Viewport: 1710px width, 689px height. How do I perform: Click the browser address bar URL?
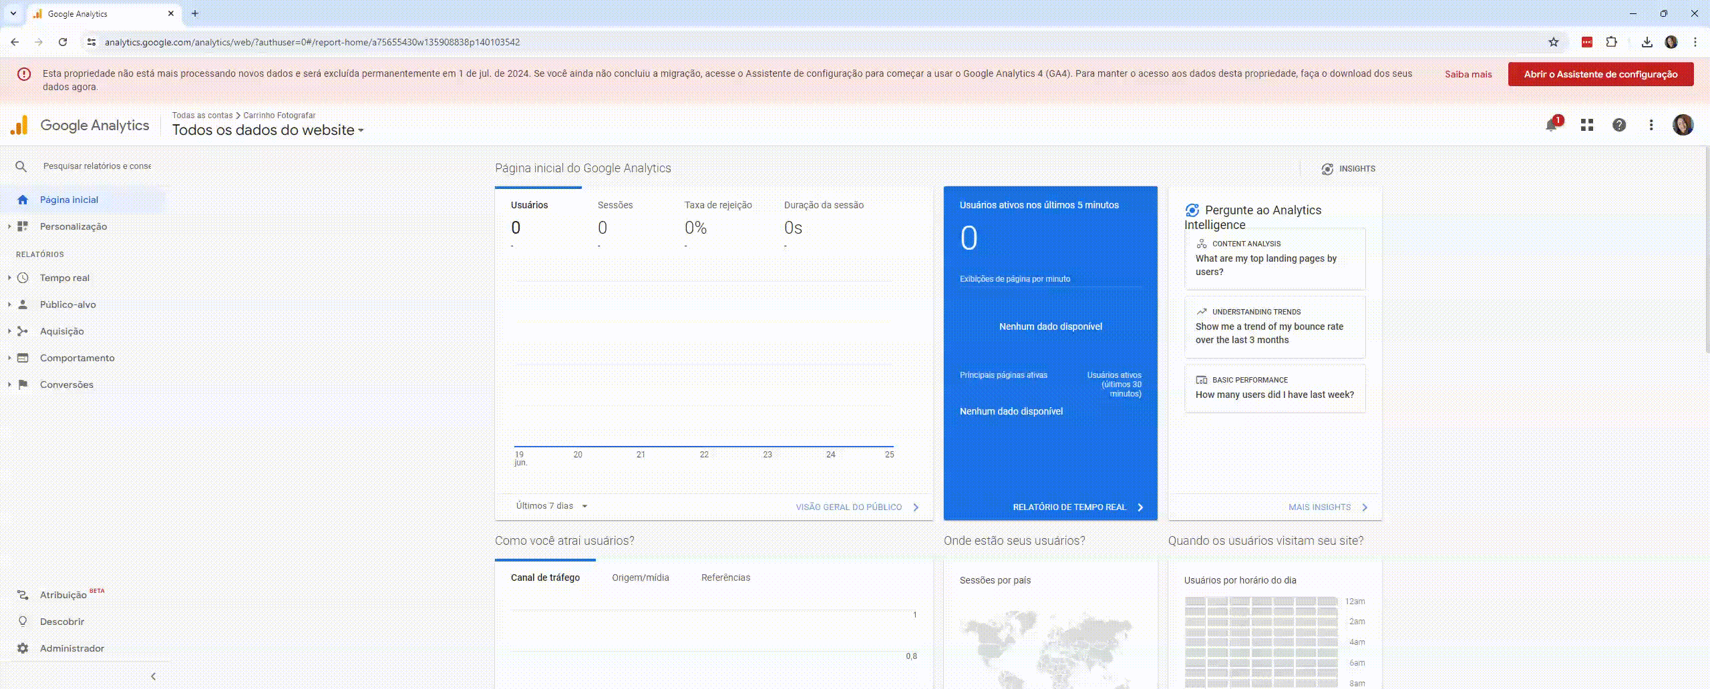click(312, 42)
